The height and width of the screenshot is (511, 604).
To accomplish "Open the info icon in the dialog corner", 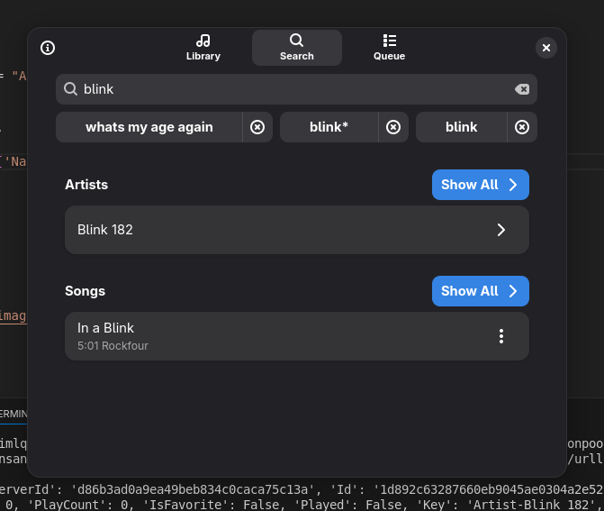I will 48,48.
